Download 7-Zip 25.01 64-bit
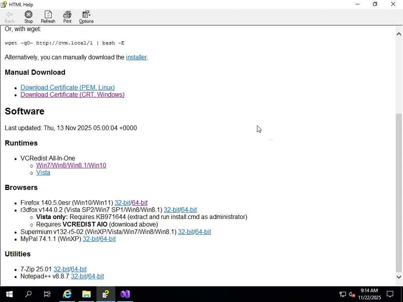 coord(79,269)
